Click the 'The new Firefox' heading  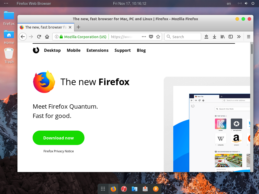coord(95,82)
